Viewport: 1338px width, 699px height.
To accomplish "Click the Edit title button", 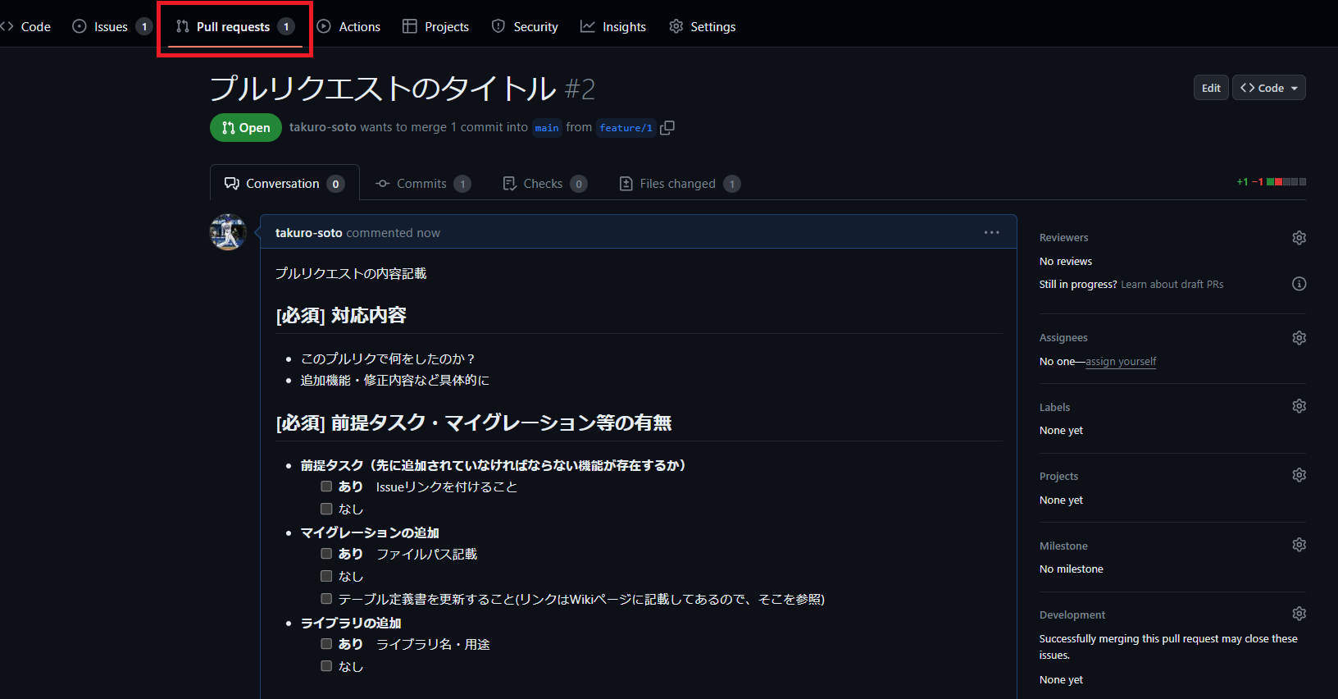I will coord(1210,88).
